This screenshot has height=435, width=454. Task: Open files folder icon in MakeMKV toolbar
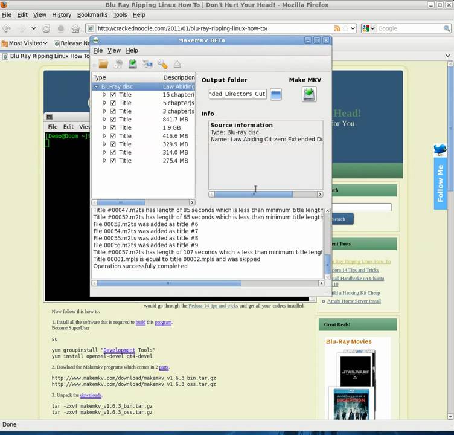pos(103,64)
